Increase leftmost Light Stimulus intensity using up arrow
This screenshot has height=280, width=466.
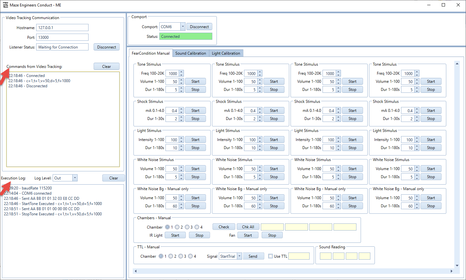pyautogui.click(x=181, y=138)
